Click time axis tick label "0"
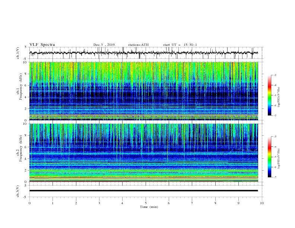295x228 pixels. pos(29,203)
